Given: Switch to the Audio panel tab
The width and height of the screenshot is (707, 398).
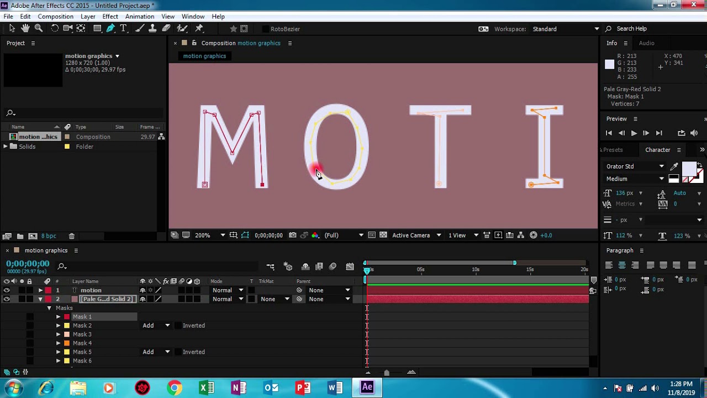Looking at the screenshot, I should coord(646,43).
